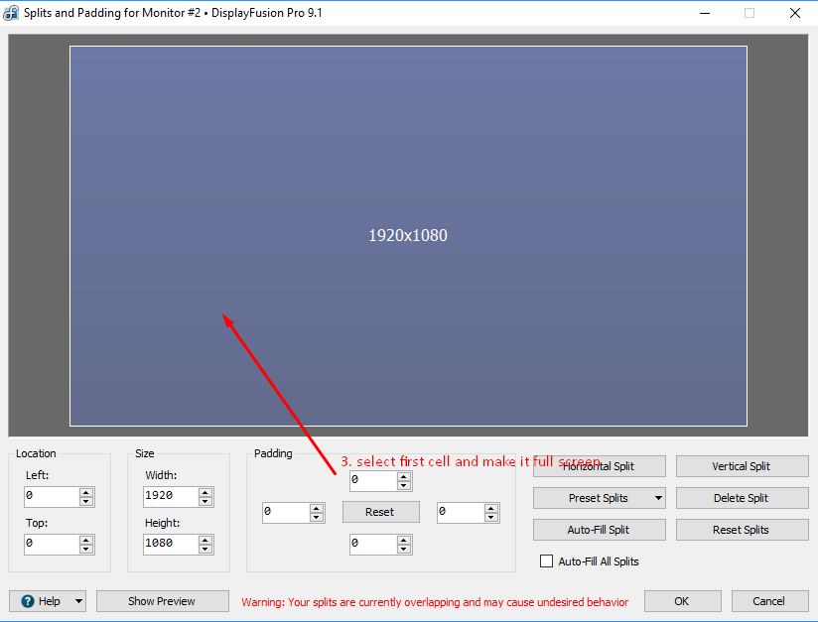Click the Auto-Fill Split button

coord(598,530)
